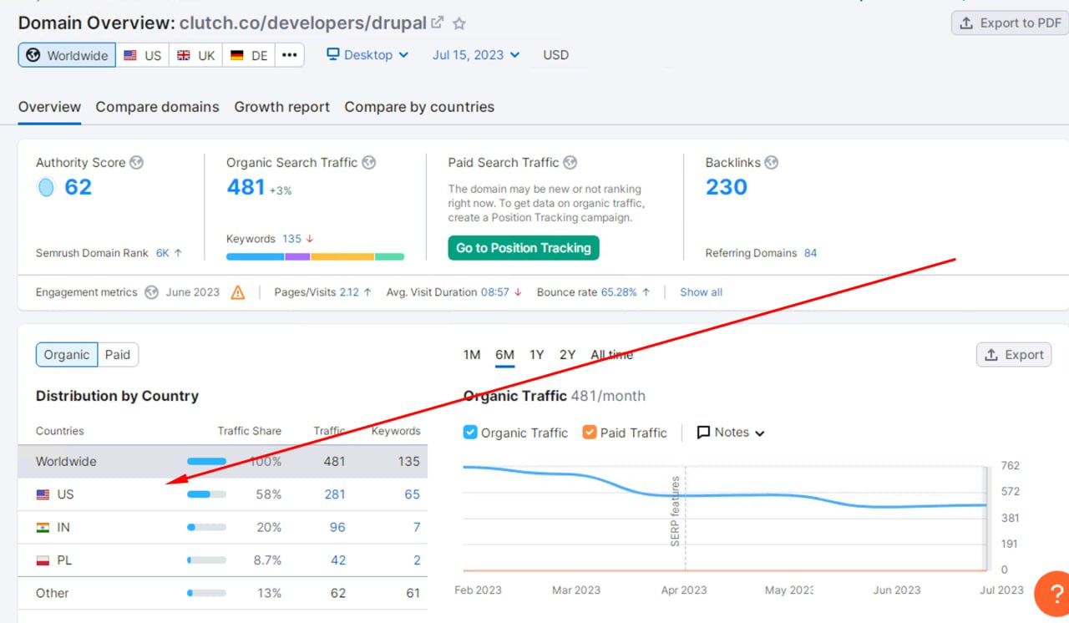Click the Backlinks globe info icon
This screenshot has width=1069, height=623.
(x=771, y=163)
